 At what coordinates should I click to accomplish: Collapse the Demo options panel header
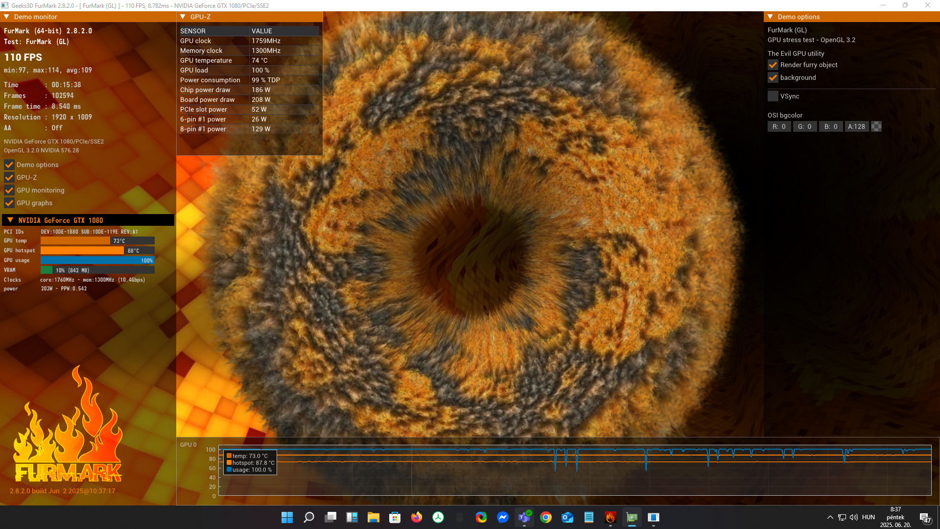[771, 17]
